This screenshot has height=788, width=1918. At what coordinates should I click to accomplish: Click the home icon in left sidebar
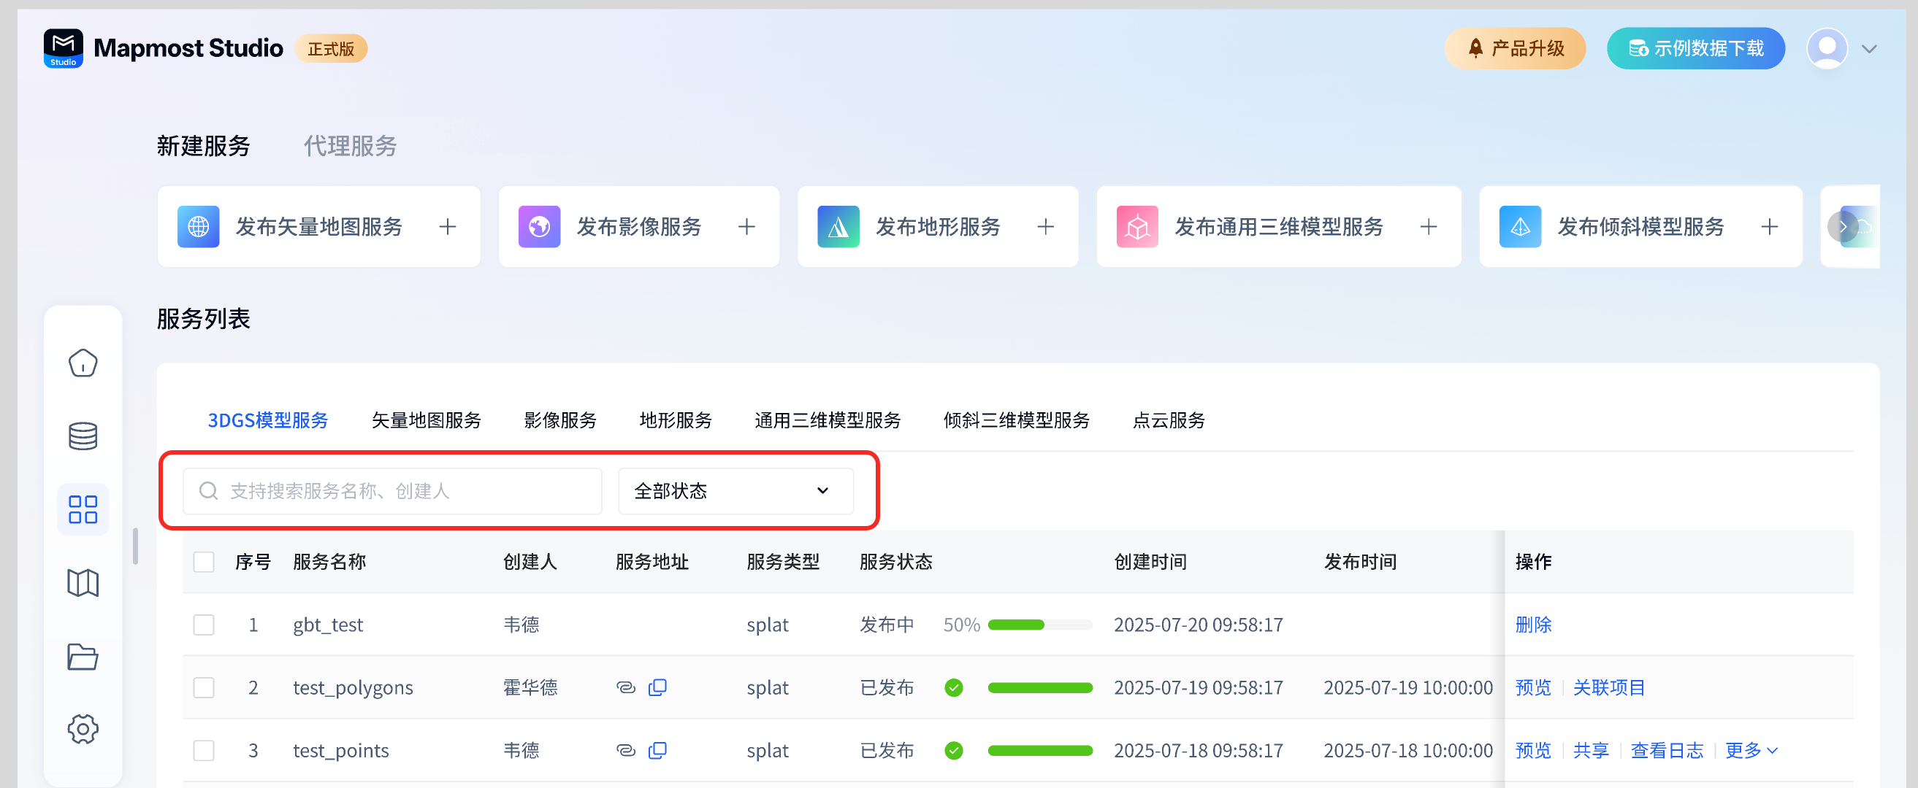tap(83, 363)
